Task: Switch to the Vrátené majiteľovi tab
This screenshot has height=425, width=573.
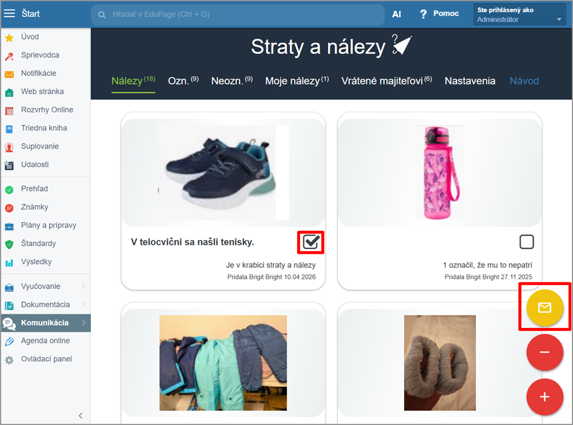Action: point(386,81)
